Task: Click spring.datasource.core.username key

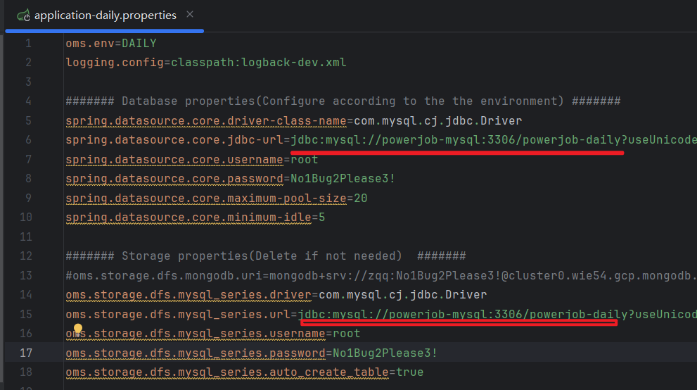Action: point(174,160)
